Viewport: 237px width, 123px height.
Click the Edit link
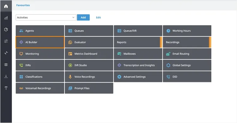coord(98,18)
